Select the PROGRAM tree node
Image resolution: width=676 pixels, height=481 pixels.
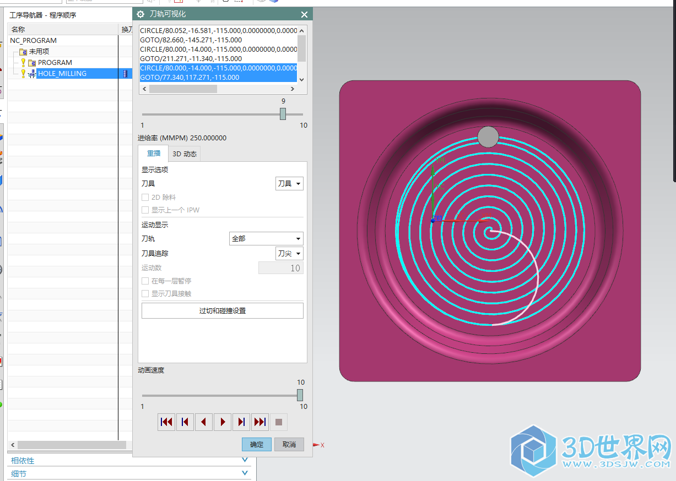pos(55,63)
